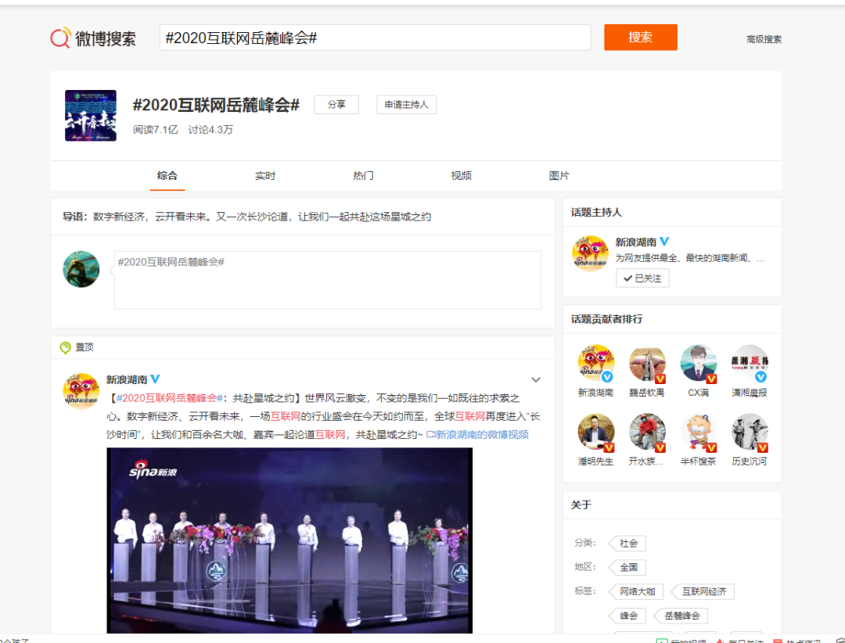Click the 半杯馊茶 contributor name
This screenshot has width=845, height=643.
[699, 462]
